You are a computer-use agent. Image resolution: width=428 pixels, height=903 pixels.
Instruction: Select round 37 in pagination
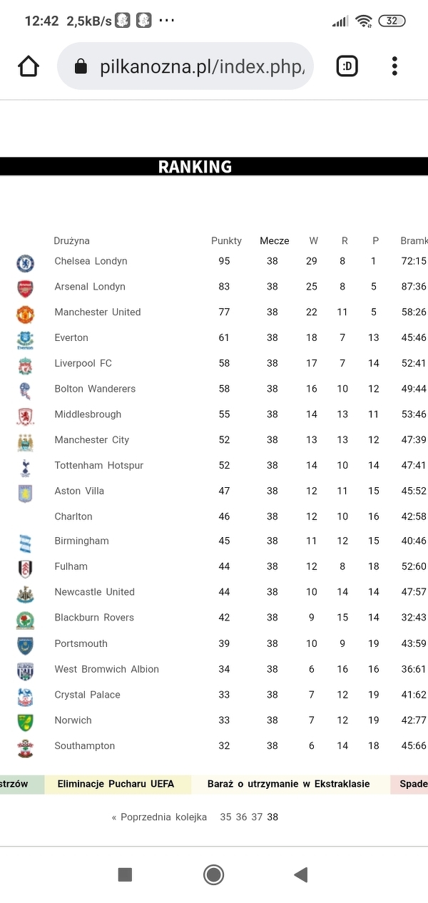(x=257, y=817)
